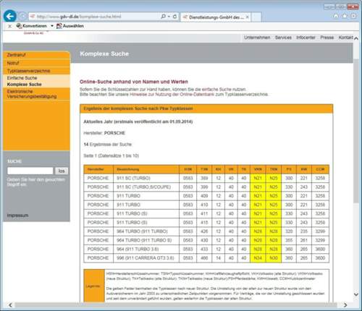Click the vertical scrollbar thumb
This screenshot has height=311, width=362.
(356, 130)
